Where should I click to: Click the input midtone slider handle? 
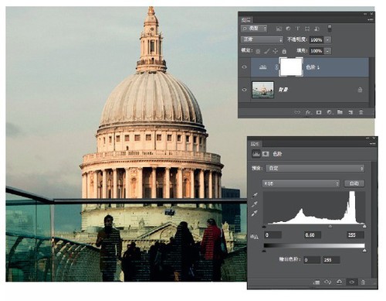(330, 227)
